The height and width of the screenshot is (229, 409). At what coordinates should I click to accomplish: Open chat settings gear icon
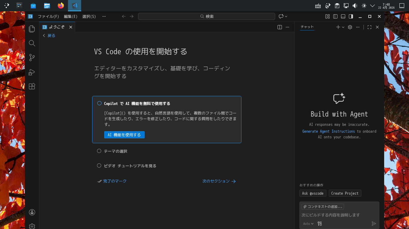point(350,27)
